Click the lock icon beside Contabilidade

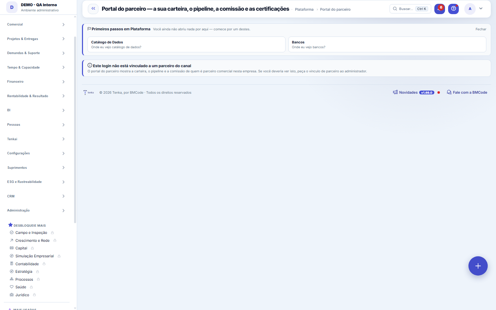(44, 264)
